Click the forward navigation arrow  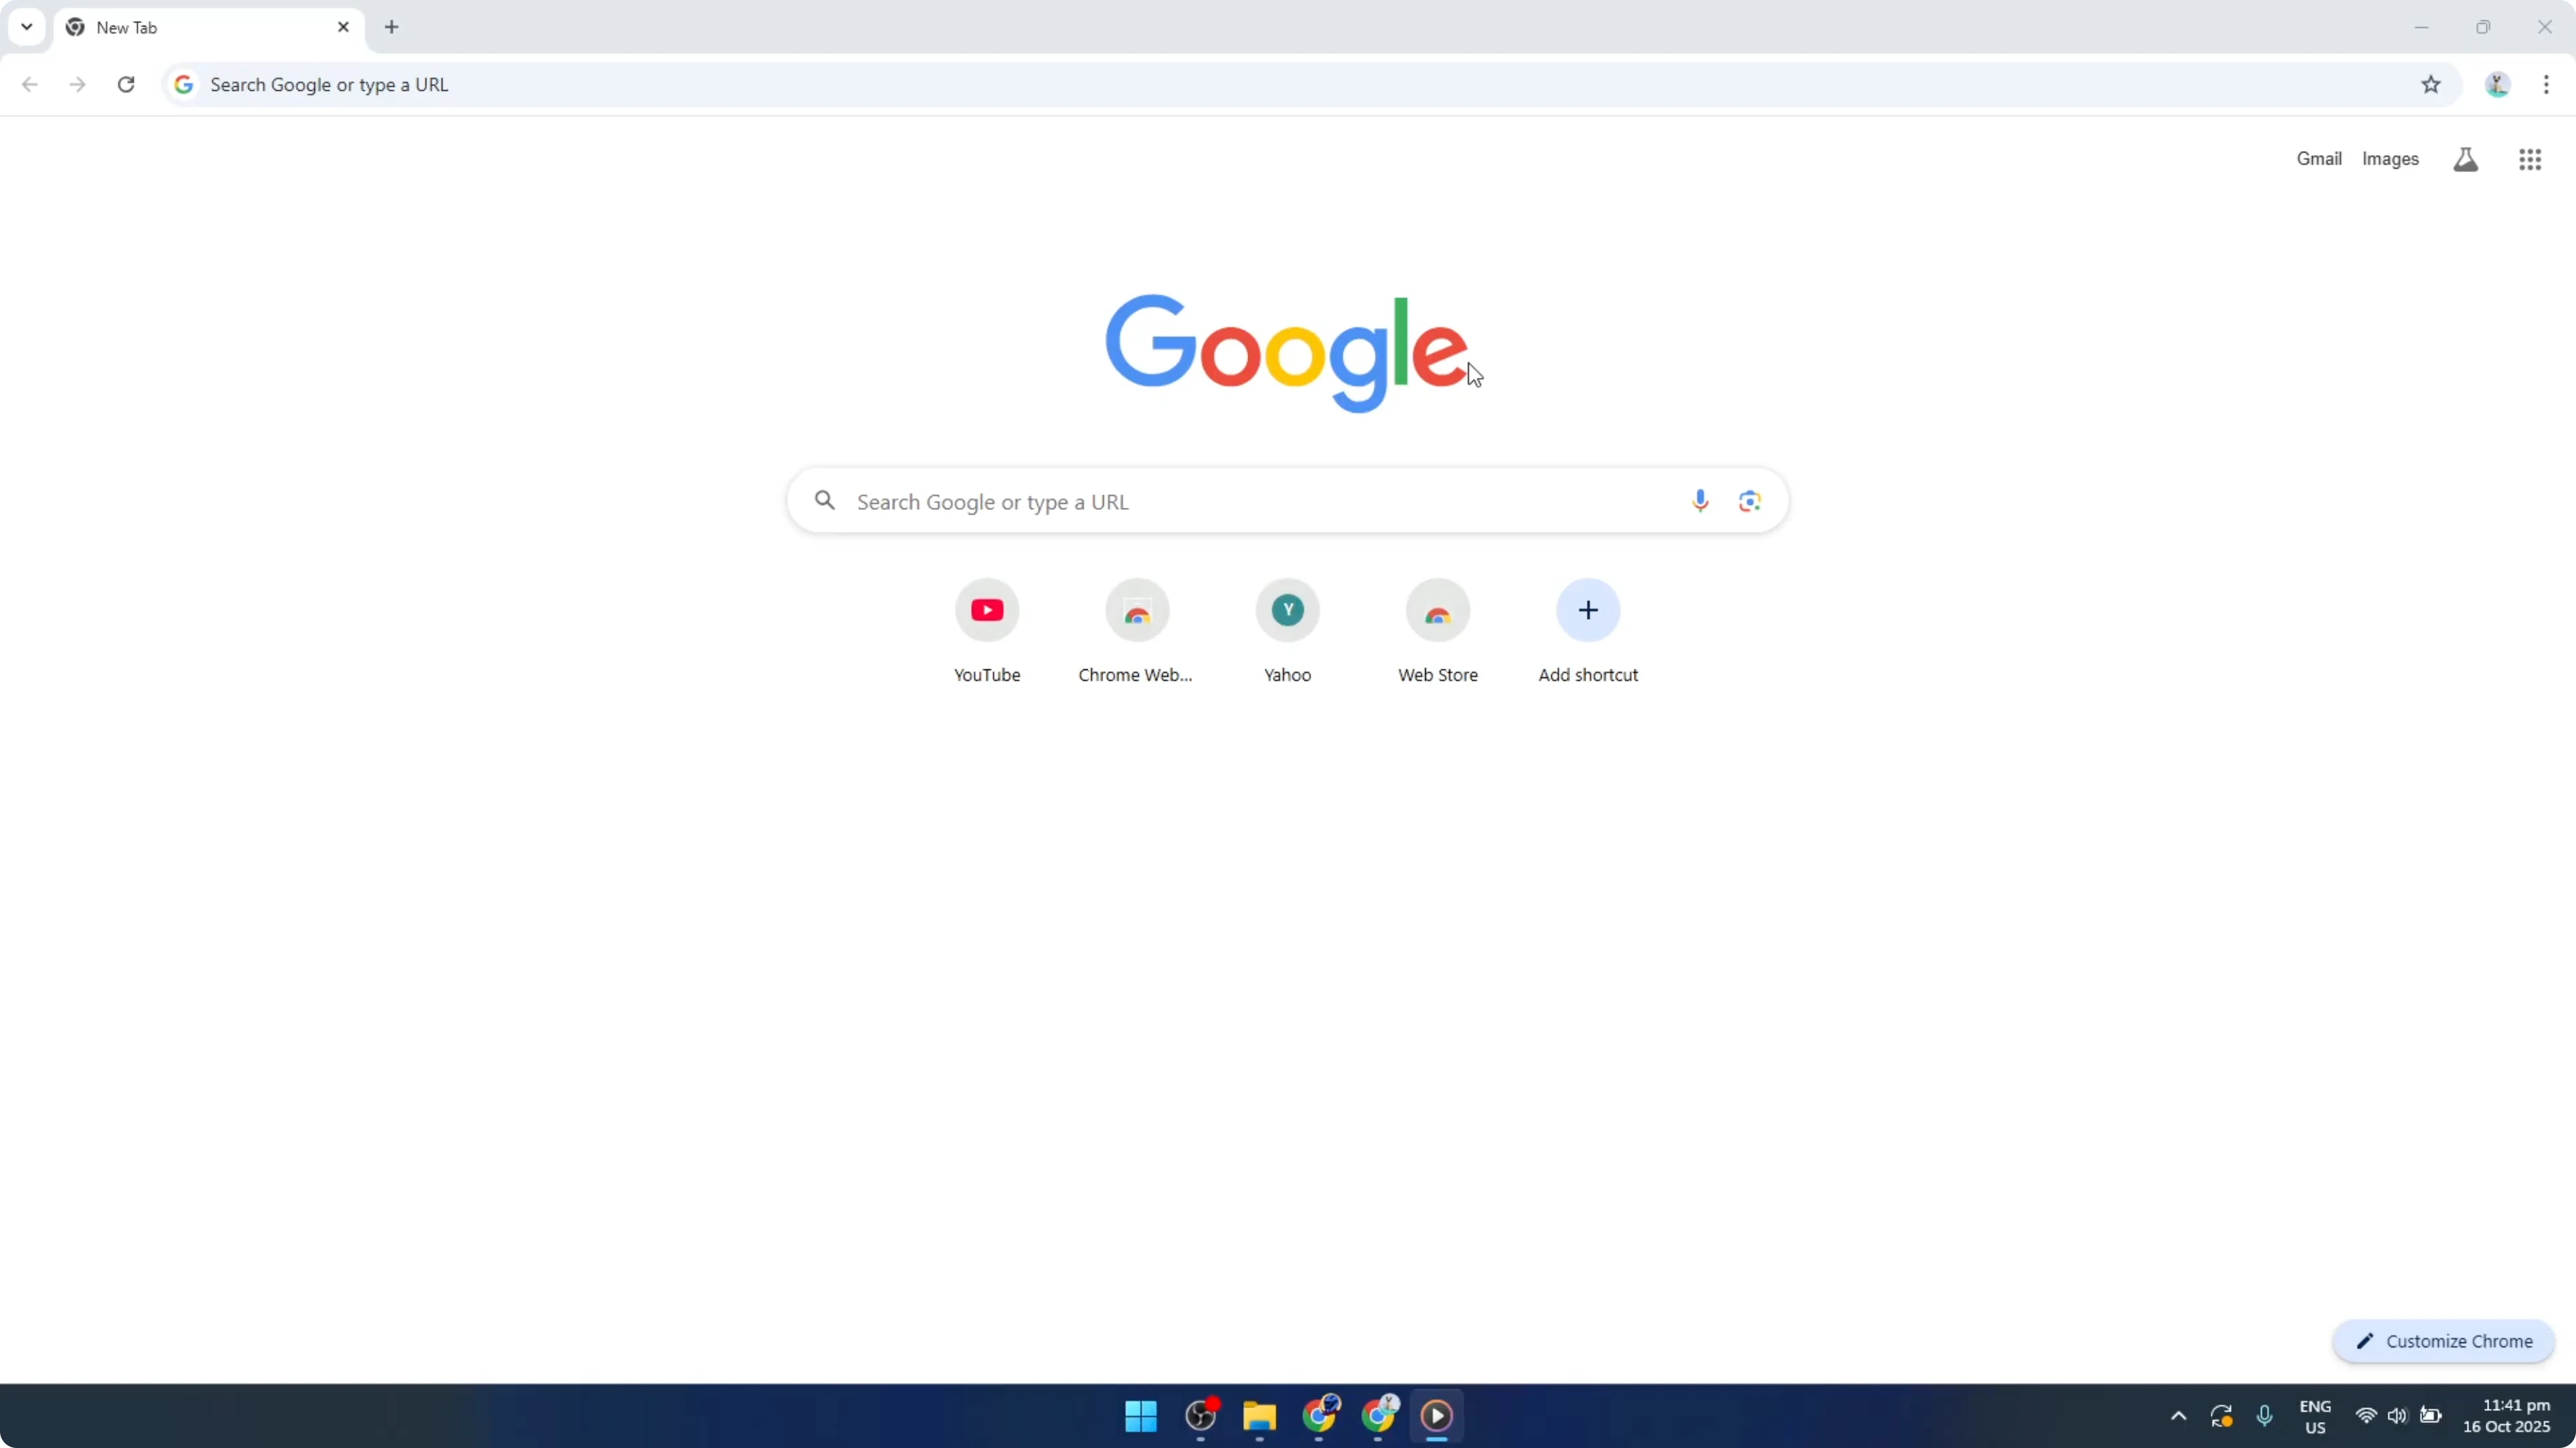tap(77, 85)
